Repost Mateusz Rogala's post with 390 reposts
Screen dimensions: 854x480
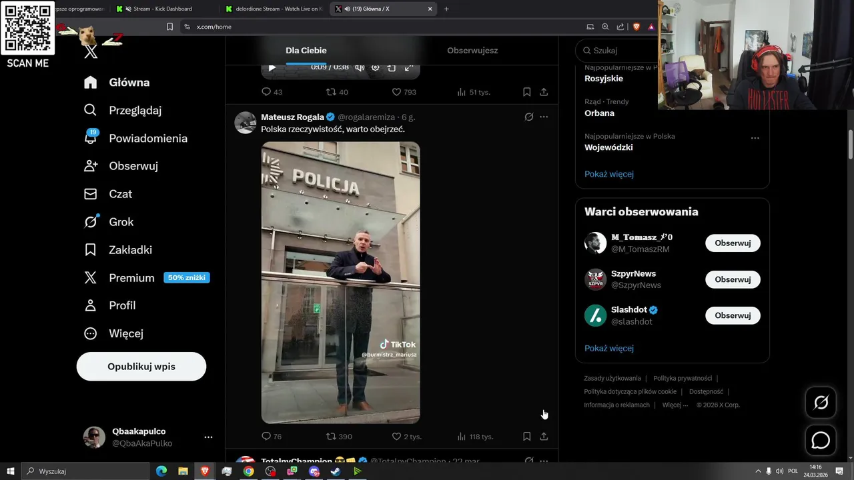pos(339,437)
